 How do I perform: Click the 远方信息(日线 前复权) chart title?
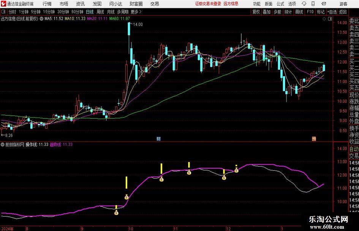(19, 19)
